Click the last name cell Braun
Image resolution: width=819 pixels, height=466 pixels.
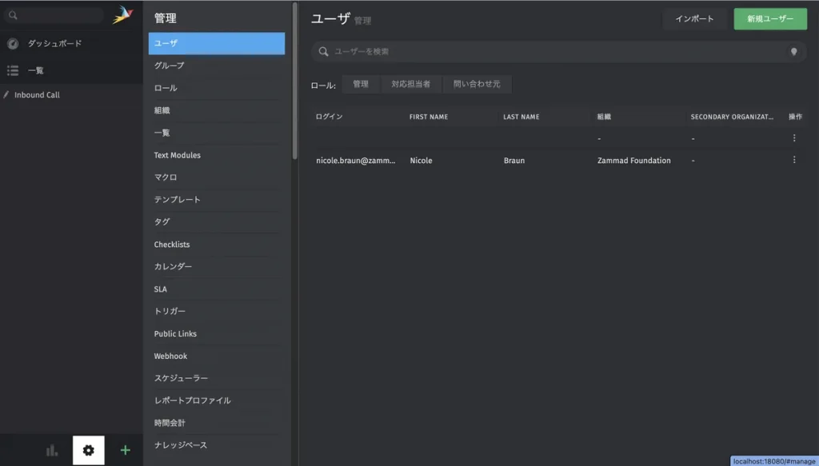514,161
